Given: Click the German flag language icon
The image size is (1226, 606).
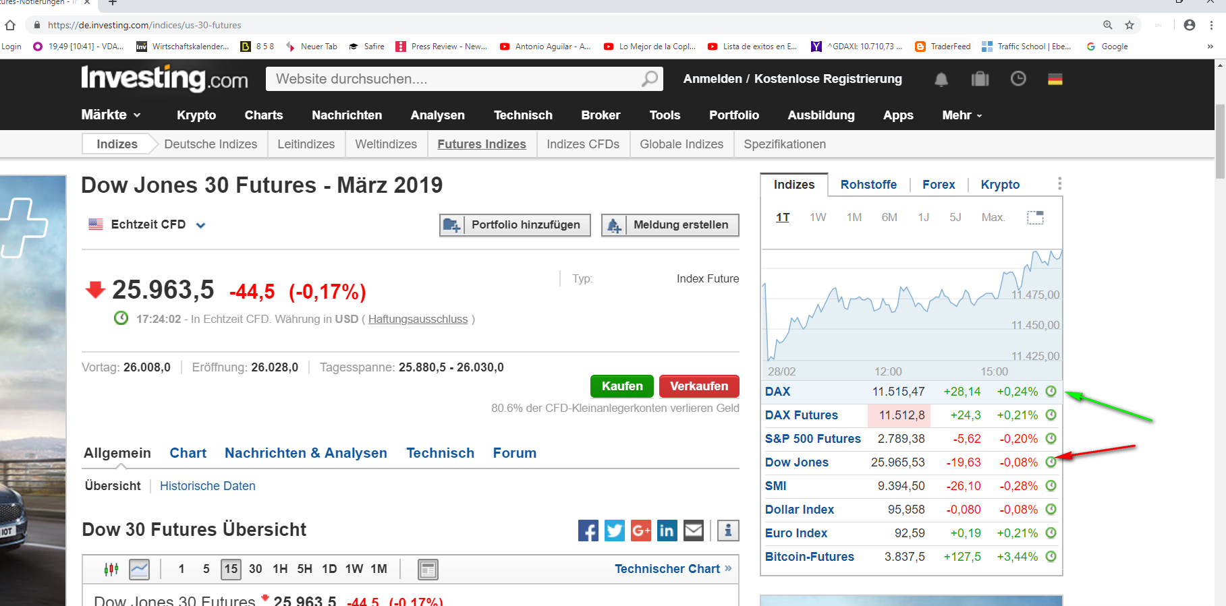Looking at the screenshot, I should (1055, 79).
